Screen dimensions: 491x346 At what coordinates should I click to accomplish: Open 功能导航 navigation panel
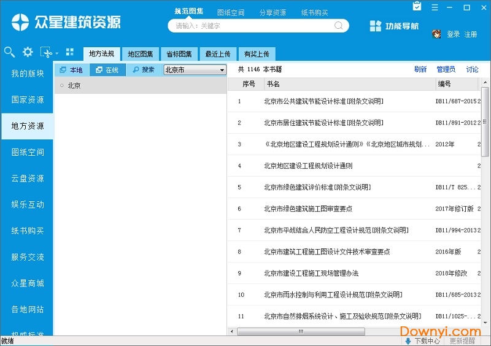tap(394, 26)
